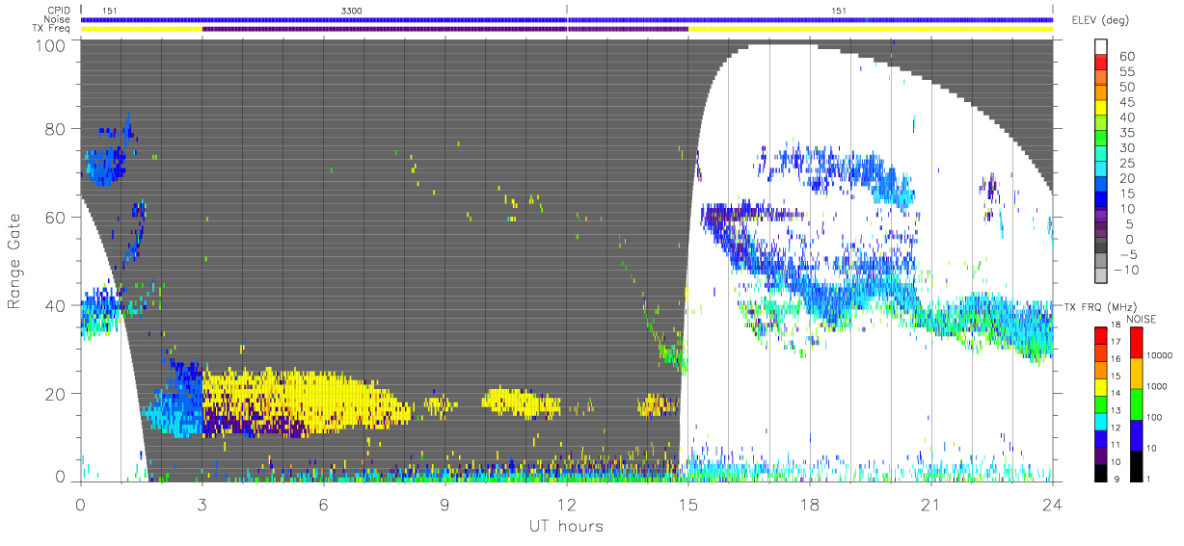Click UT hours tick label '9'
The width and height of the screenshot is (1184, 546).
coord(444,506)
